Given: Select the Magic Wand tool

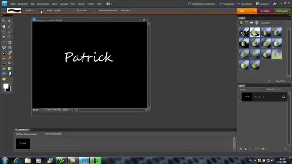Looking at the screenshot, I should click(4, 37).
